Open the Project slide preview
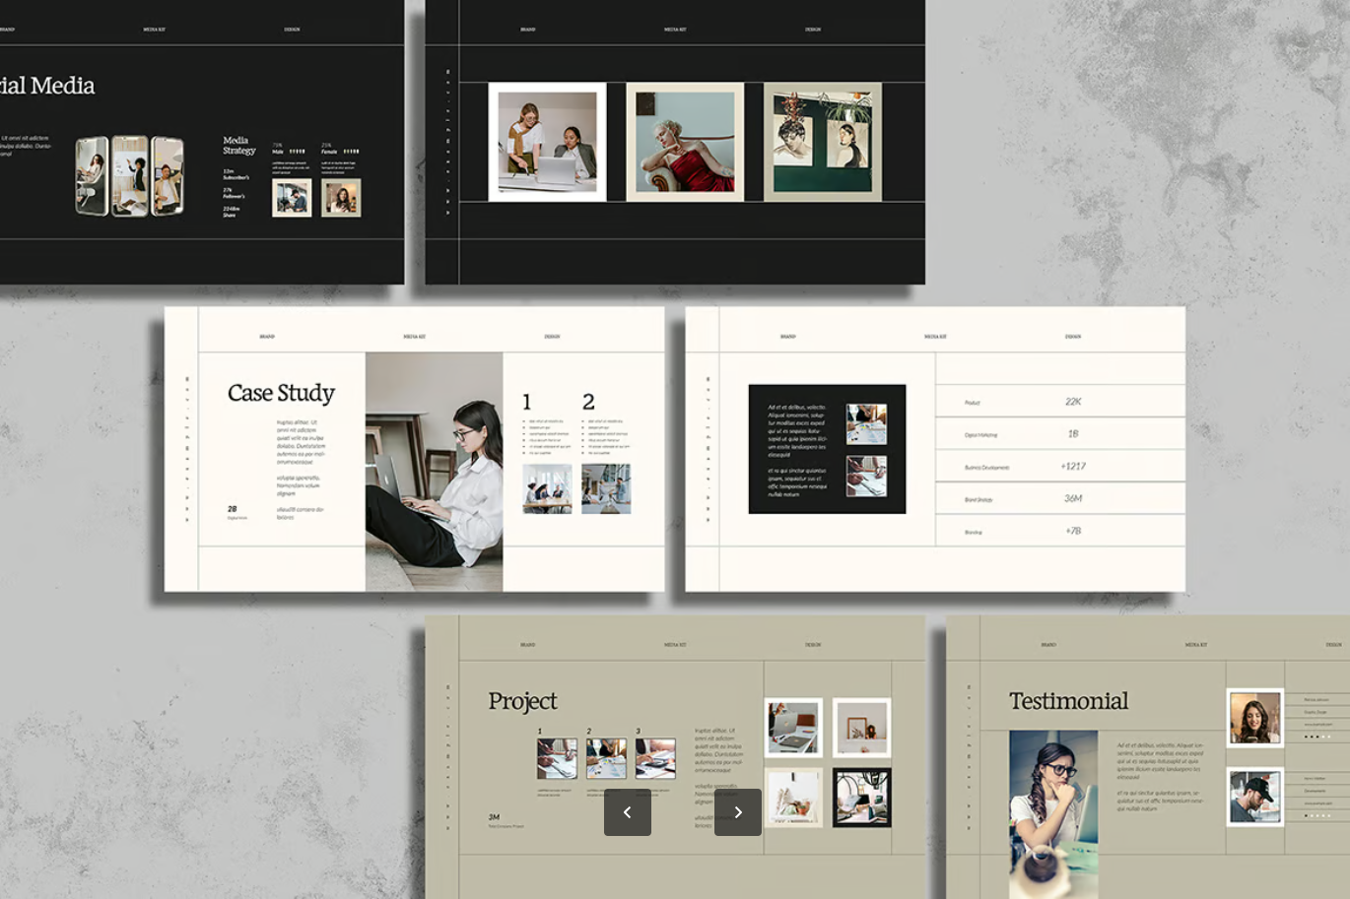The width and height of the screenshot is (1350, 899). coord(675,757)
